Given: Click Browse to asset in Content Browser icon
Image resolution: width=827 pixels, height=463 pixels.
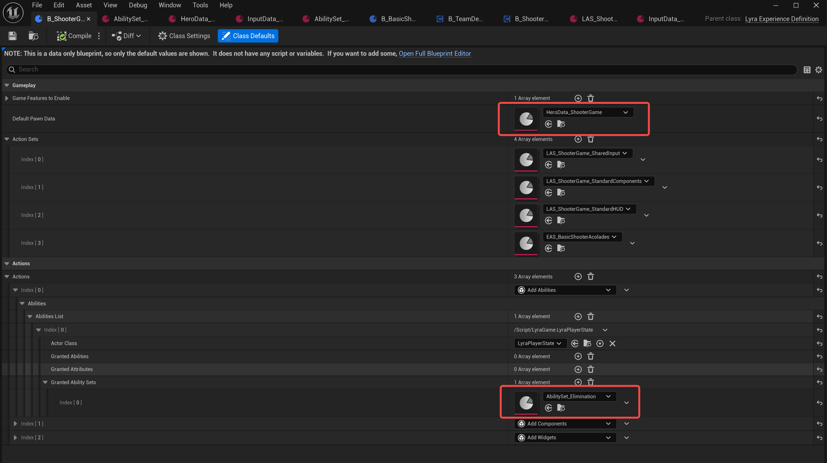Looking at the screenshot, I should [33, 36].
